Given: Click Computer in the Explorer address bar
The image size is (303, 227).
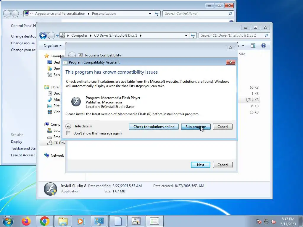Looking at the screenshot, I should pos(79,35).
